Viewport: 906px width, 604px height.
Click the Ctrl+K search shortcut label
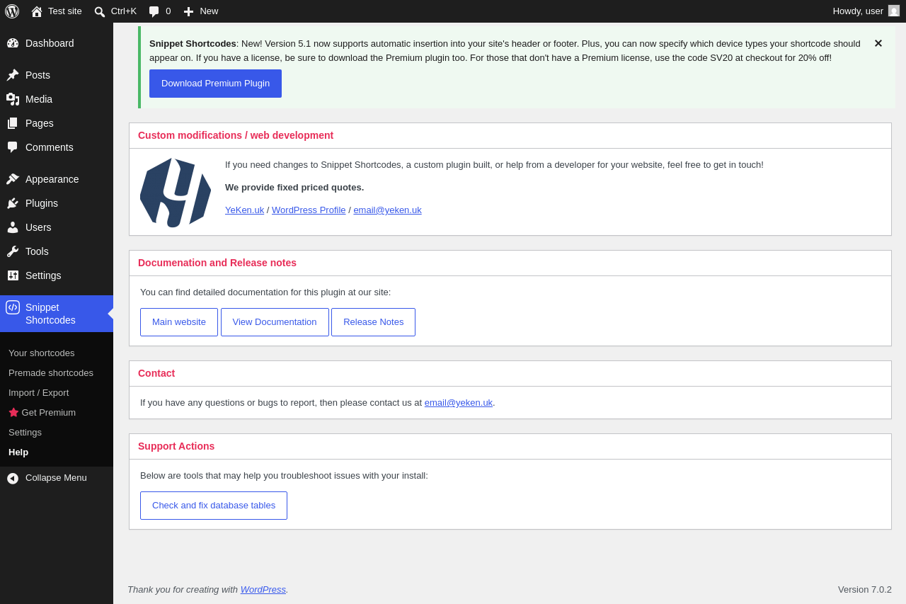(124, 11)
